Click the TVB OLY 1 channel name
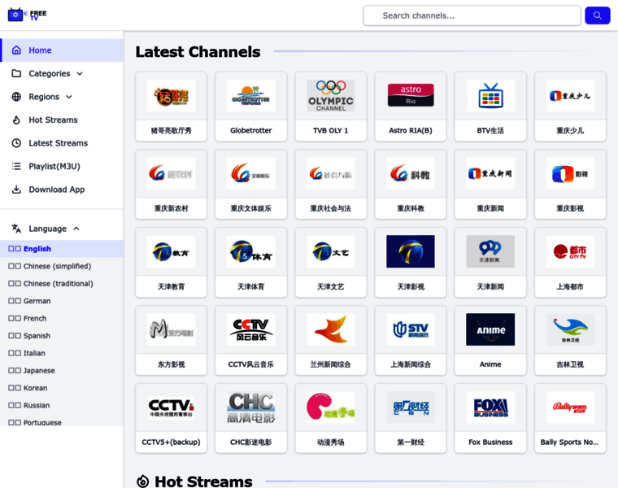Screen dimensions: 618x488 tap(331, 130)
